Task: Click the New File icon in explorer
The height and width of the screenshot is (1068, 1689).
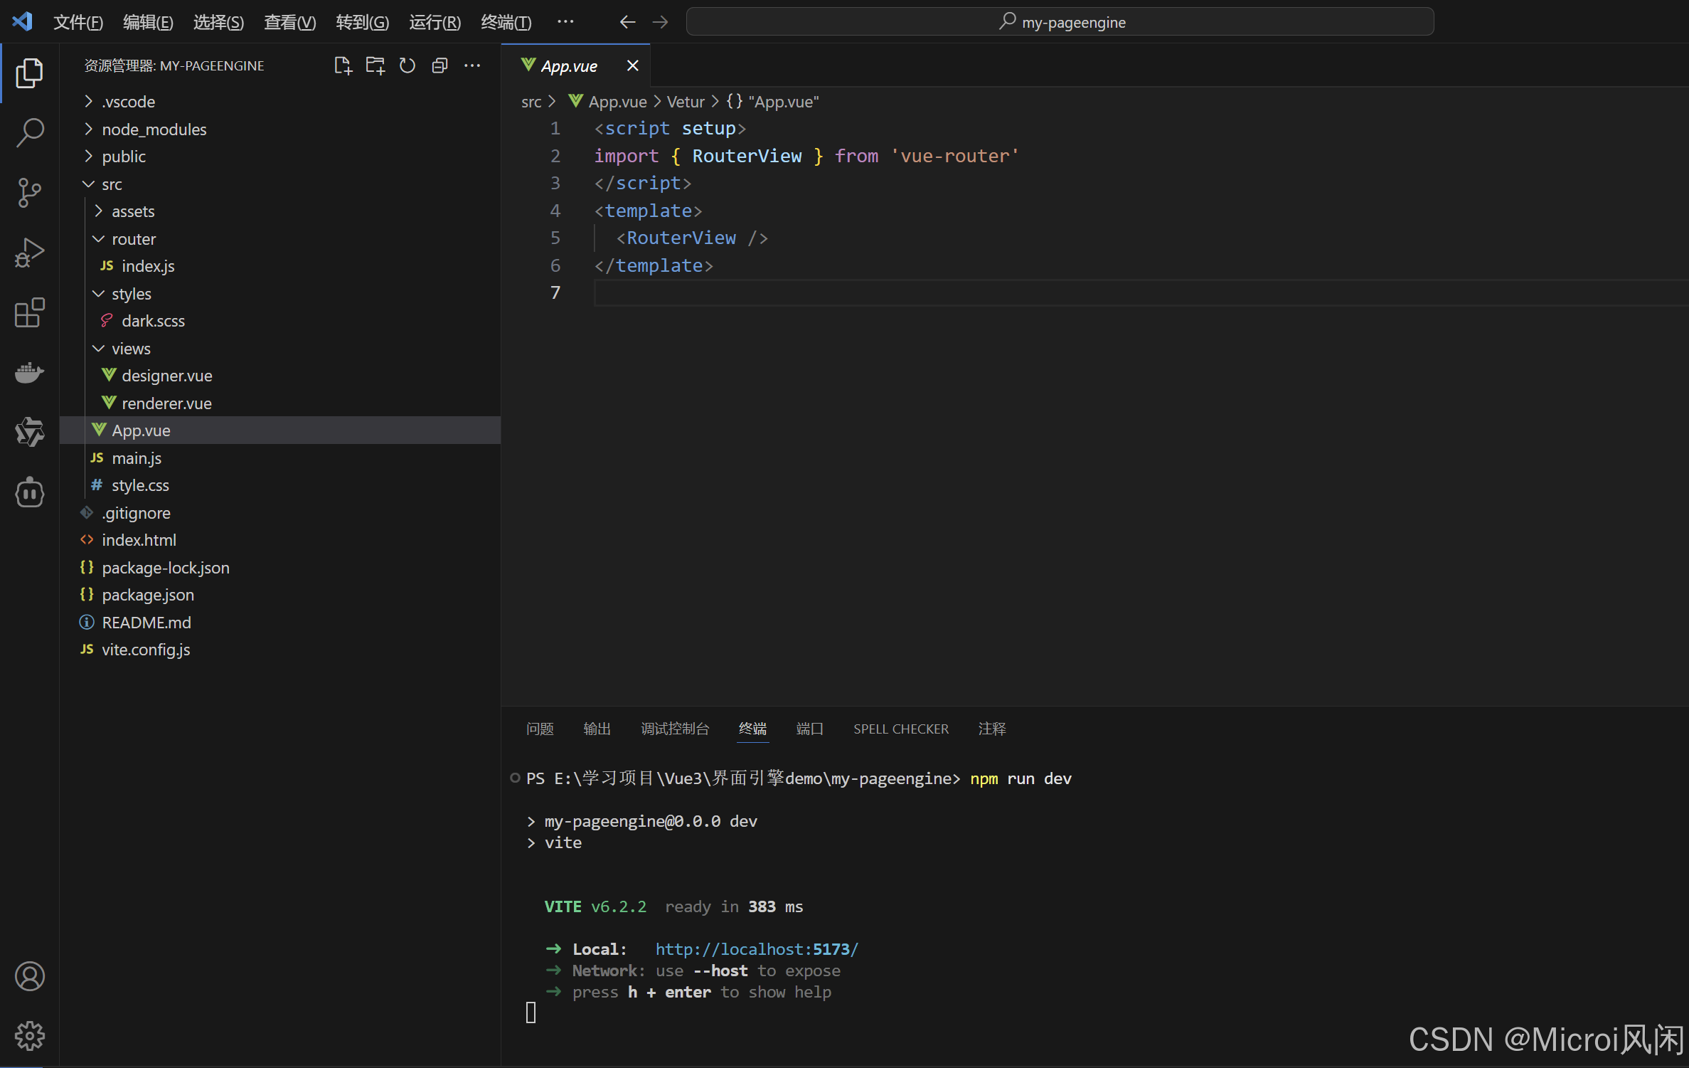Action: 343,66
